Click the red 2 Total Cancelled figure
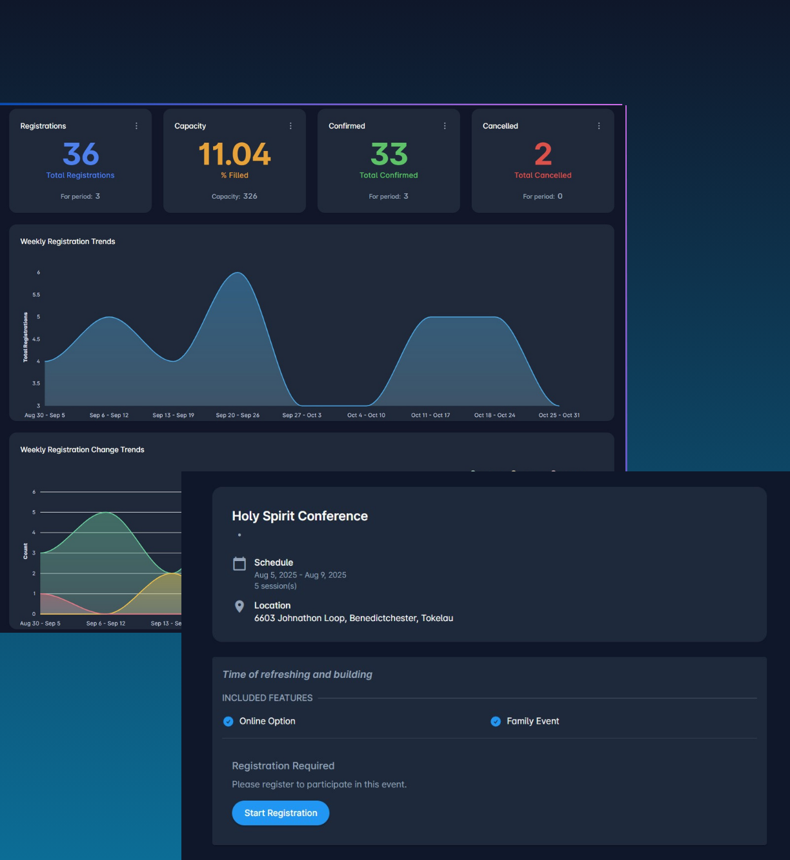790x860 pixels. click(543, 154)
